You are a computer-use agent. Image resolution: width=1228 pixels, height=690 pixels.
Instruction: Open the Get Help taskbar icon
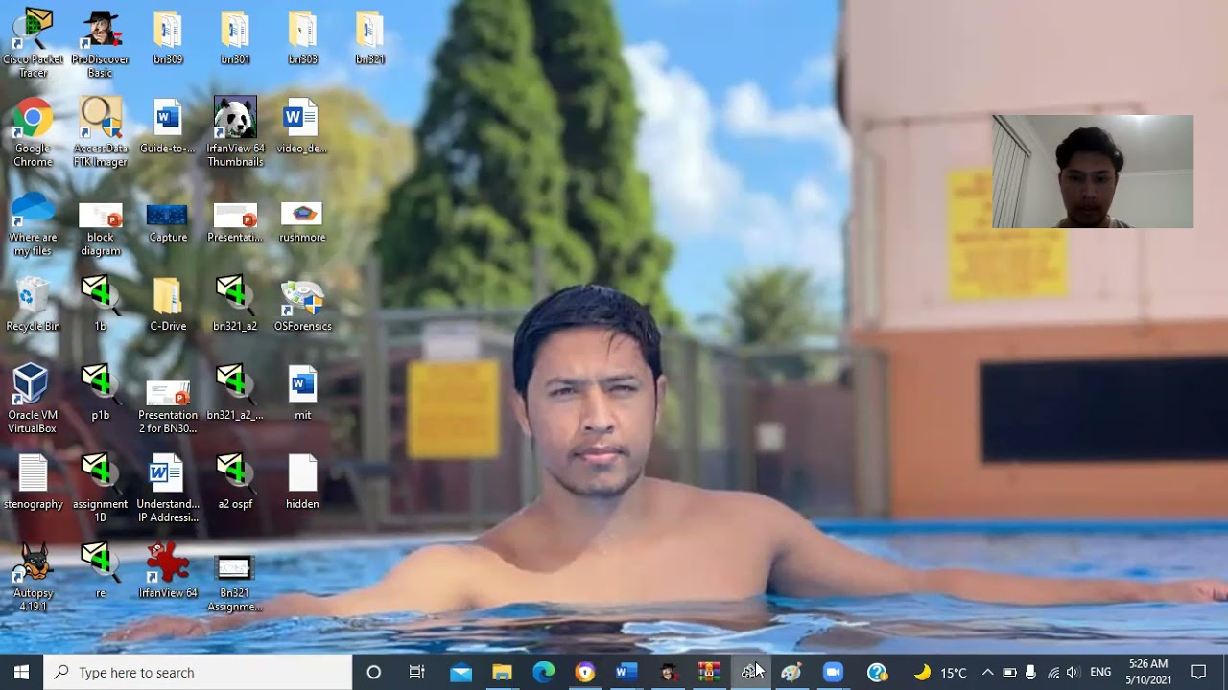(x=877, y=672)
